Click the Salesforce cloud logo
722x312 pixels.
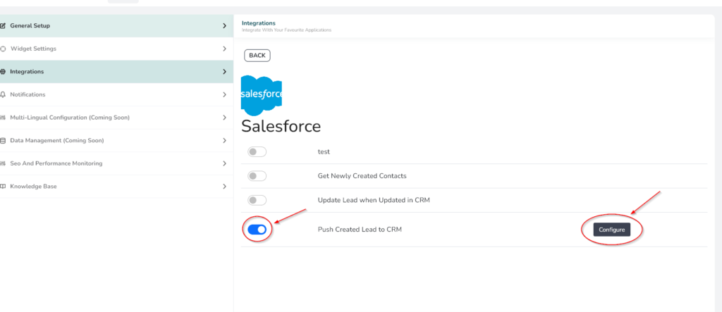coord(262,95)
